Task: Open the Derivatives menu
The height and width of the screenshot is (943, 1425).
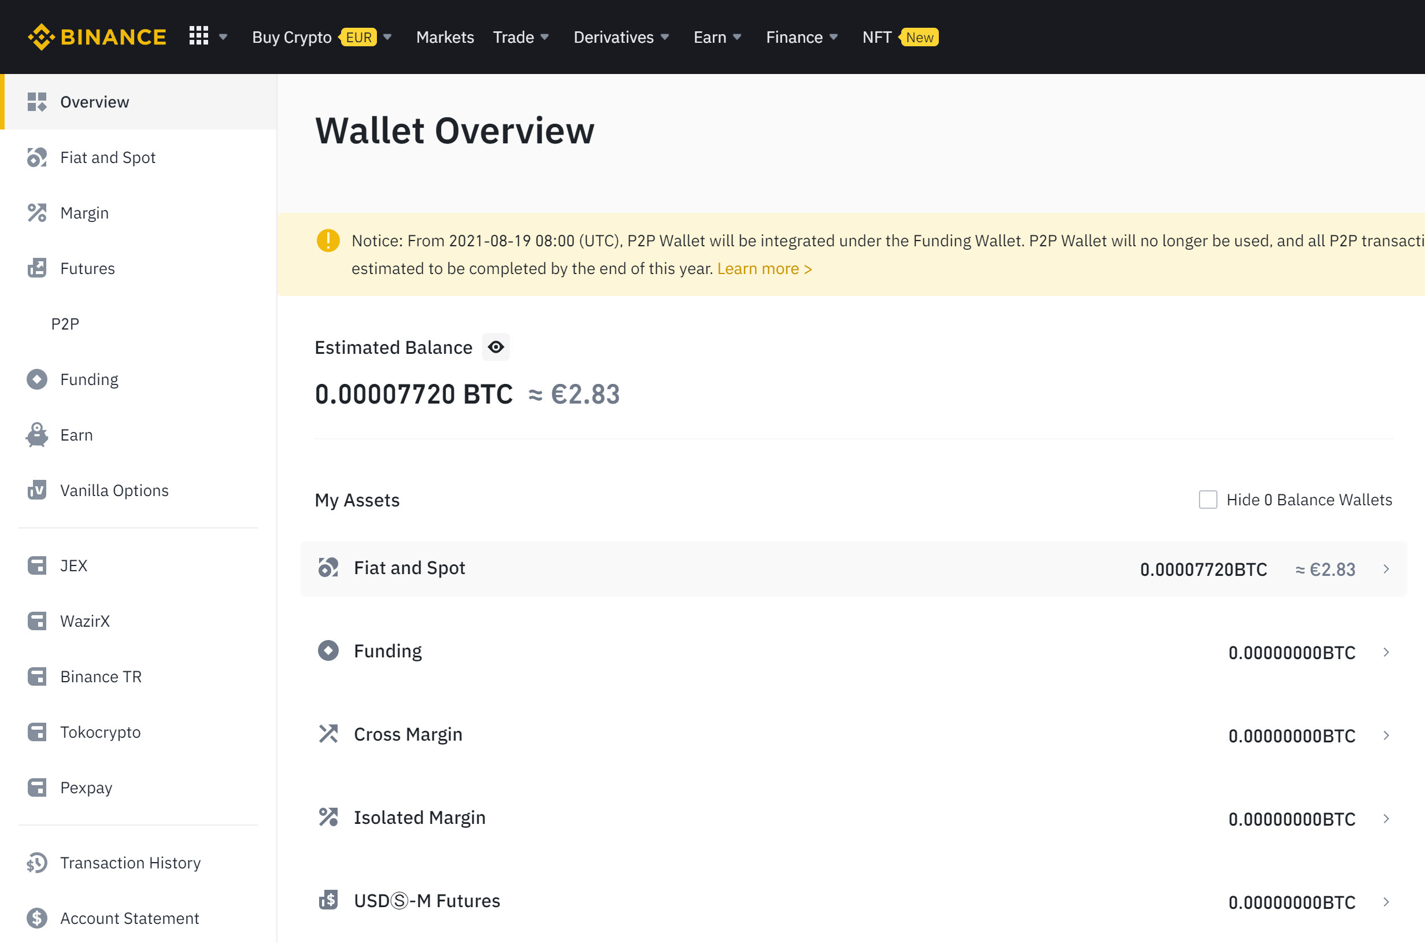Action: pyautogui.click(x=613, y=37)
